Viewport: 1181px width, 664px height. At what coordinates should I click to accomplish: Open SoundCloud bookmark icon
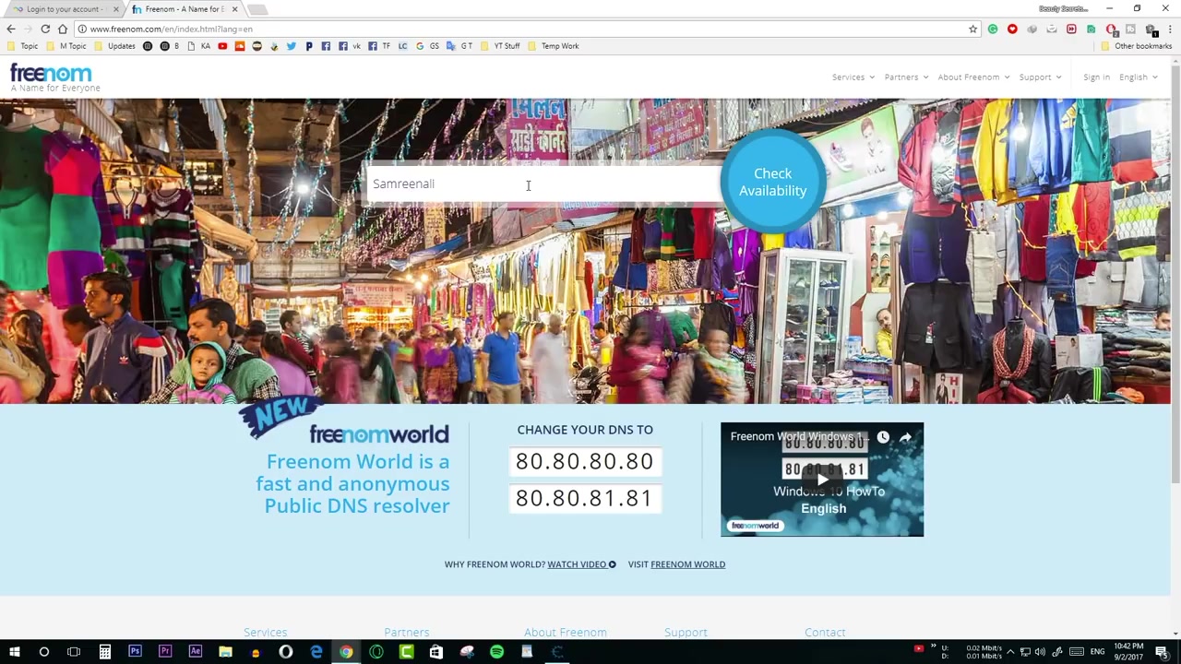[240, 46]
